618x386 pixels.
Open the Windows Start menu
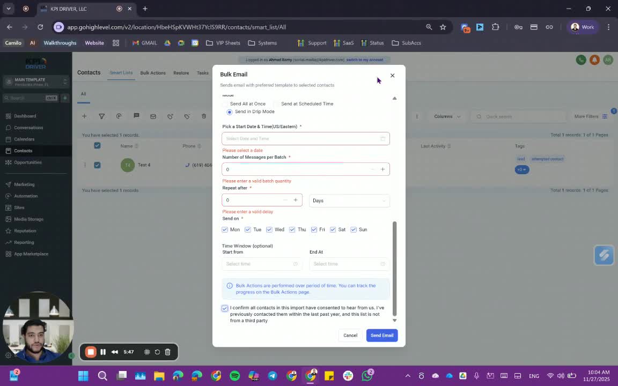(x=83, y=376)
